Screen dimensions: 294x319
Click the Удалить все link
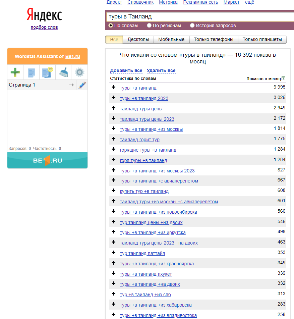click(x=161, y=71)
